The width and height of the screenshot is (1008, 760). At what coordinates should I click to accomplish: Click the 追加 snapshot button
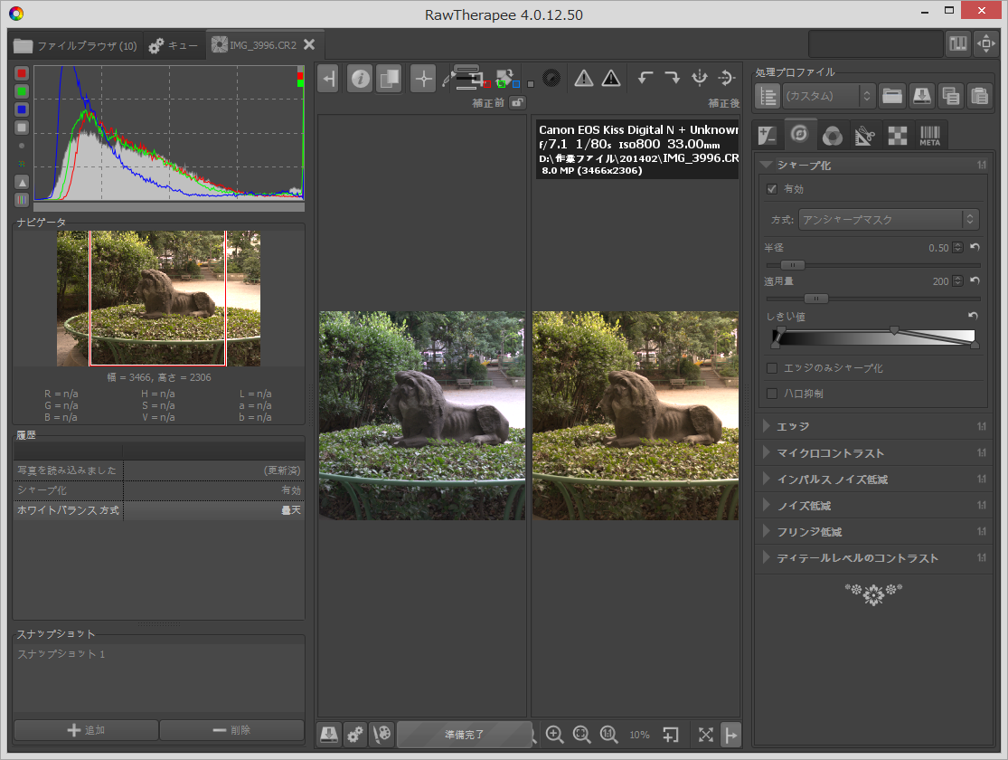pos(86,730)
